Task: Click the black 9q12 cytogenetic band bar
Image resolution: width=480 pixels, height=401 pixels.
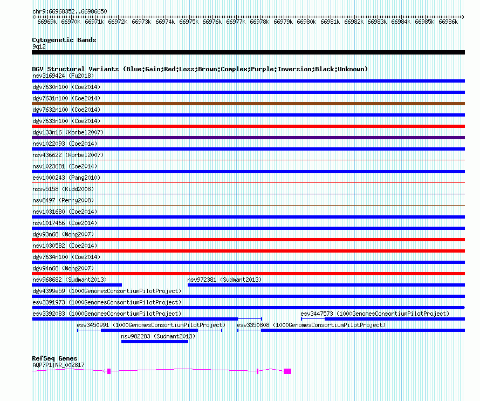Action: (248, 52)
